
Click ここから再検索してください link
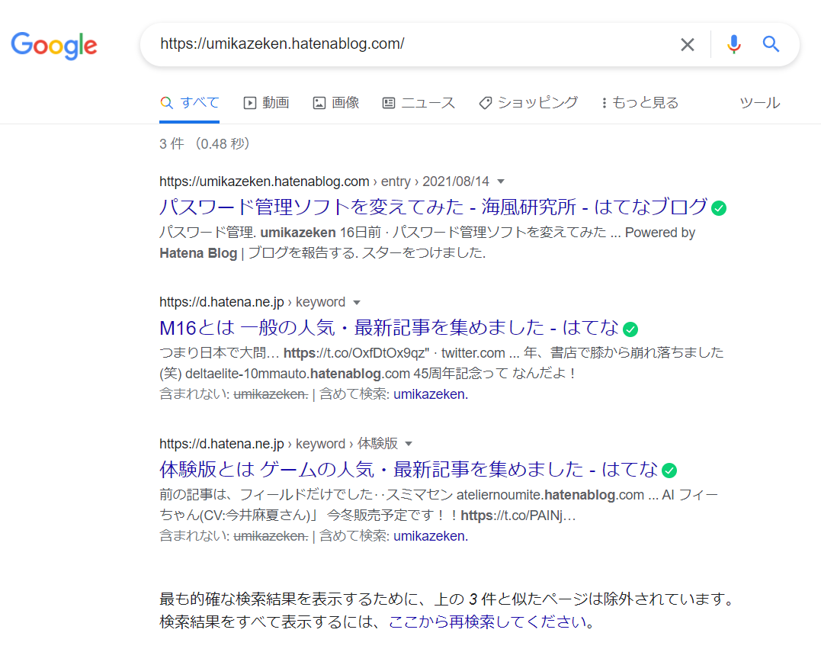point(487,622)
